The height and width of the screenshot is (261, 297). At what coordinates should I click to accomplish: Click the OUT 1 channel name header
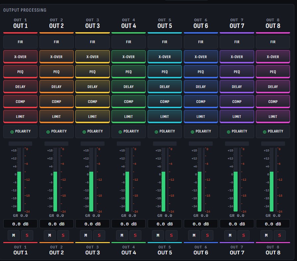coord(20,26)
